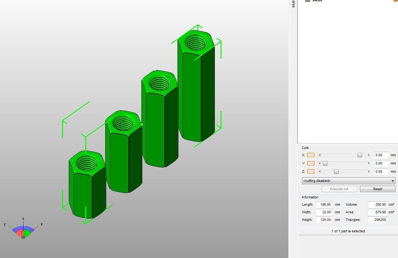Viewport: 398px width, 258px height.
Task: Select the Width value 32.00
Action: (x=324, y=212)
